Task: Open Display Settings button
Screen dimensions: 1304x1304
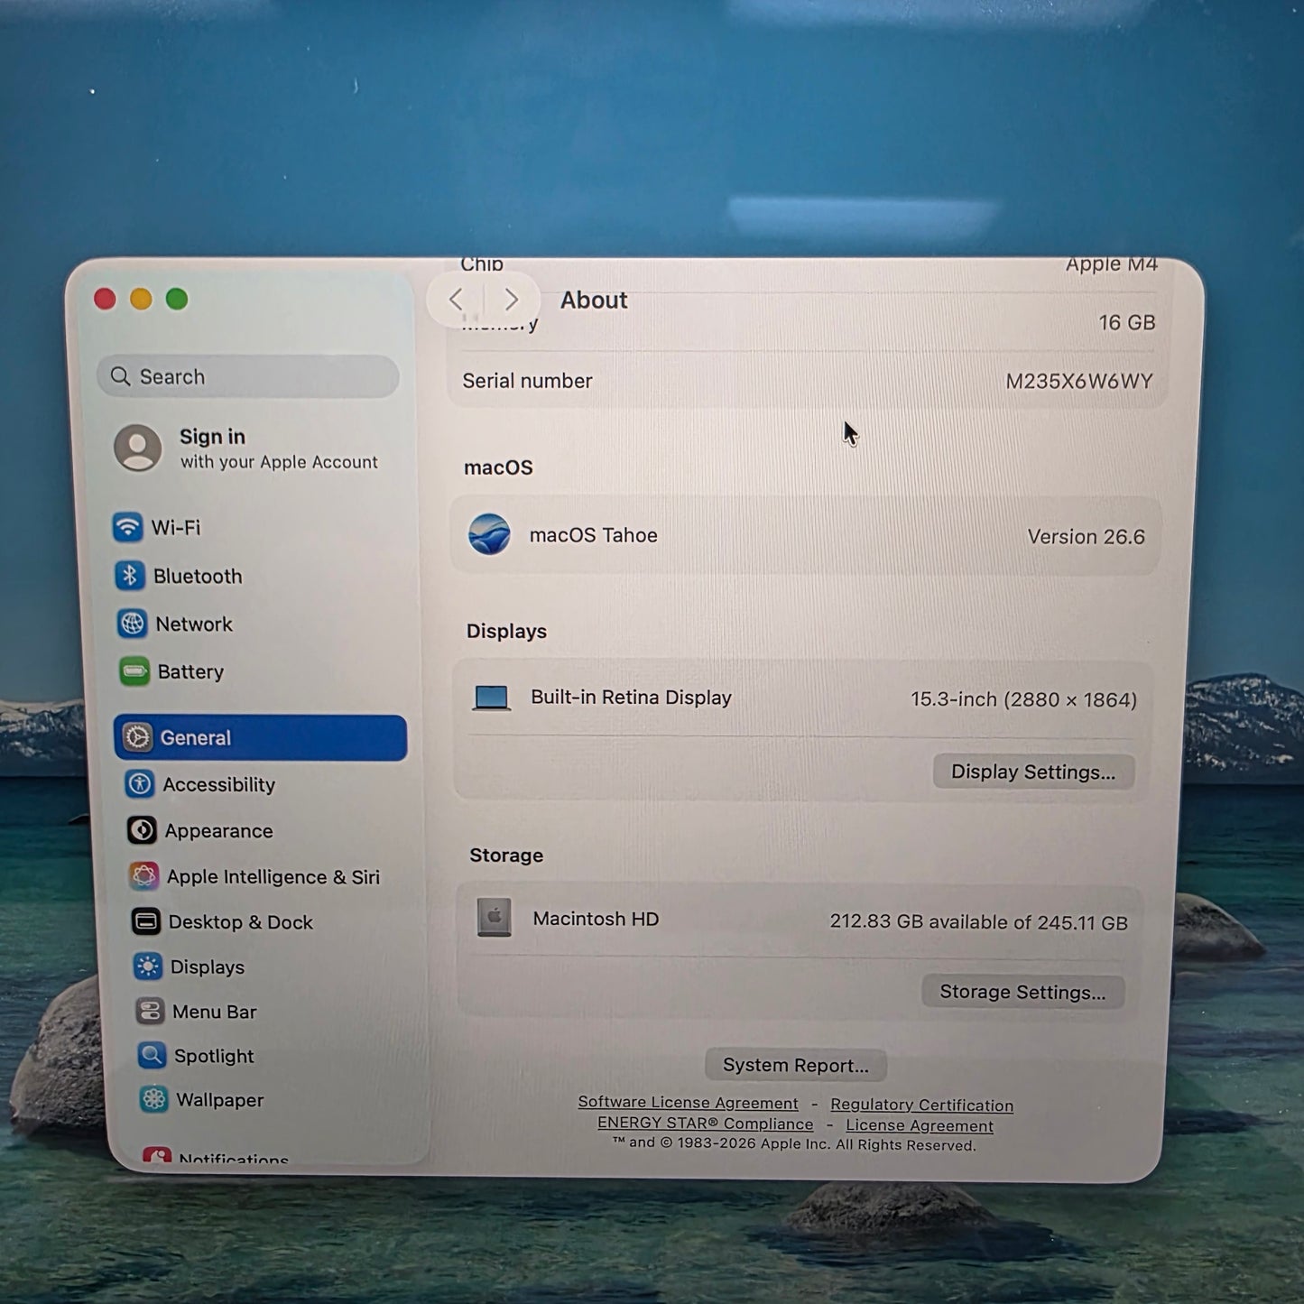Action: tap(1033, 772)
